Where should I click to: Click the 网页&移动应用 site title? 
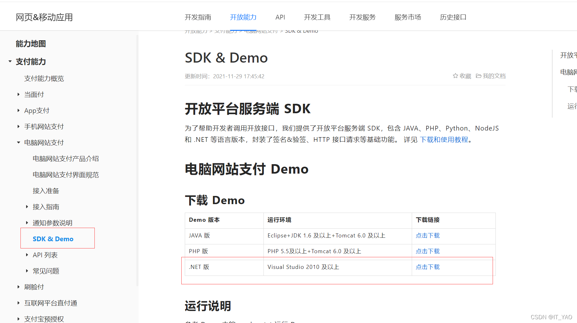tap(44, 17)
